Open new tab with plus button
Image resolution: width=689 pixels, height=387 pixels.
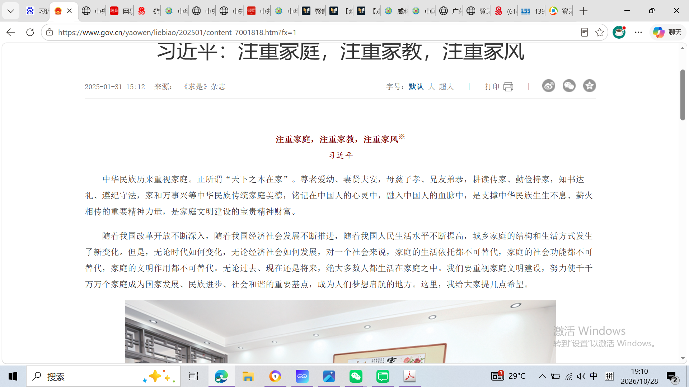[x=583, y=11]
